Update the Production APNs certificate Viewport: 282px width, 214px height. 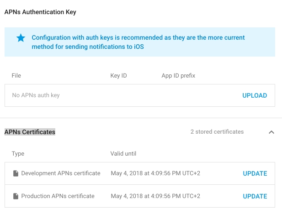point(255,196)
